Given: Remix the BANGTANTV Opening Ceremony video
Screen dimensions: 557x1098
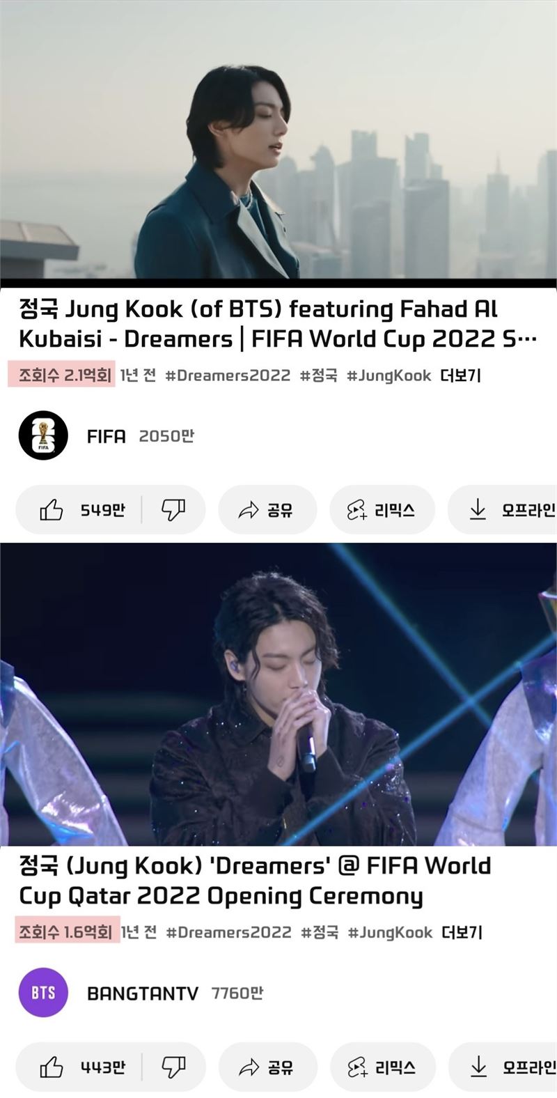Looking at the screenshot, I should (383, 1067).
